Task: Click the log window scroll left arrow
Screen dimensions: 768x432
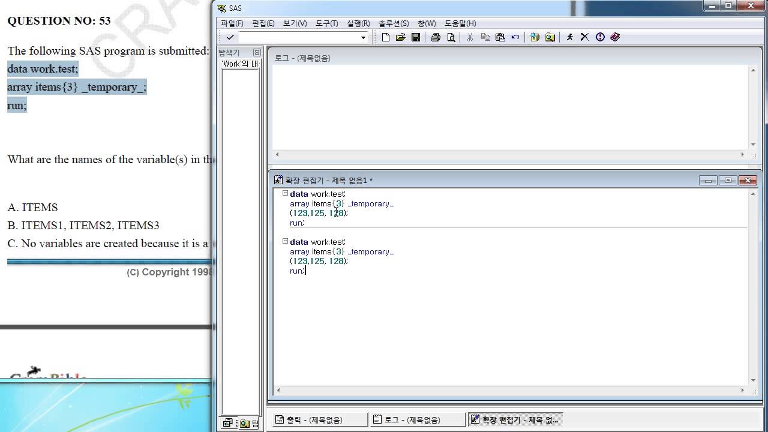Action: 277,154
